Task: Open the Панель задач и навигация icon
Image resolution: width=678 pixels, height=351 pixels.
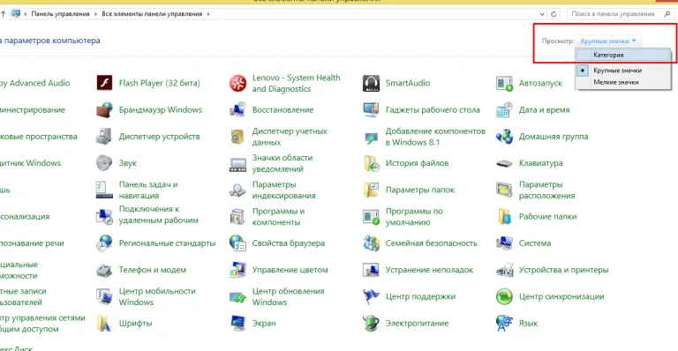Action: click(104, 190)
